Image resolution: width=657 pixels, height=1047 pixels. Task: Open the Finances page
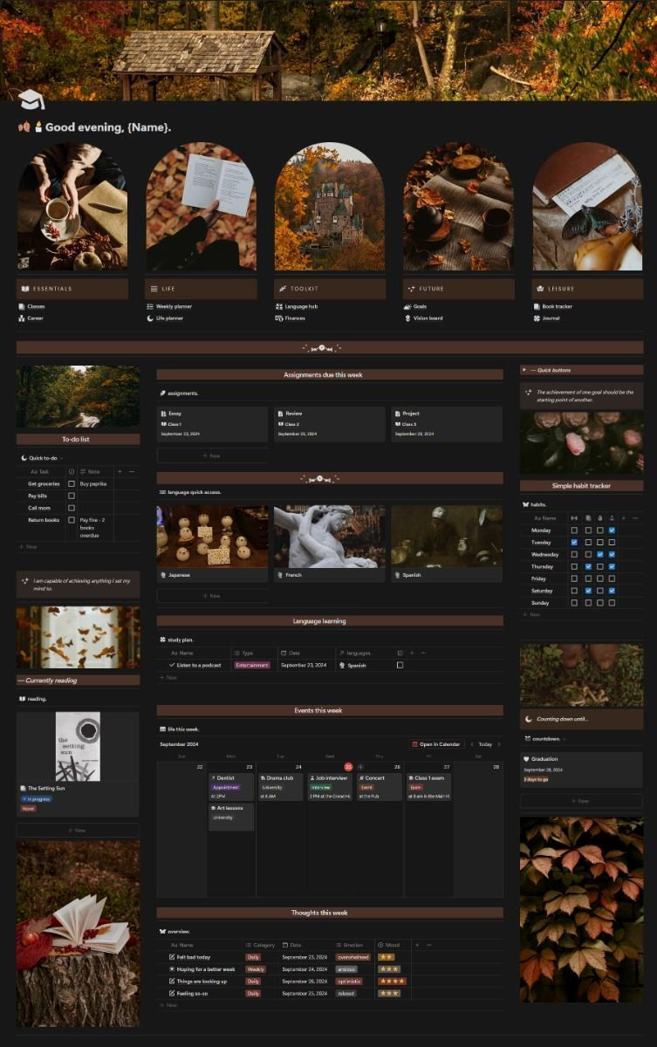290,318
